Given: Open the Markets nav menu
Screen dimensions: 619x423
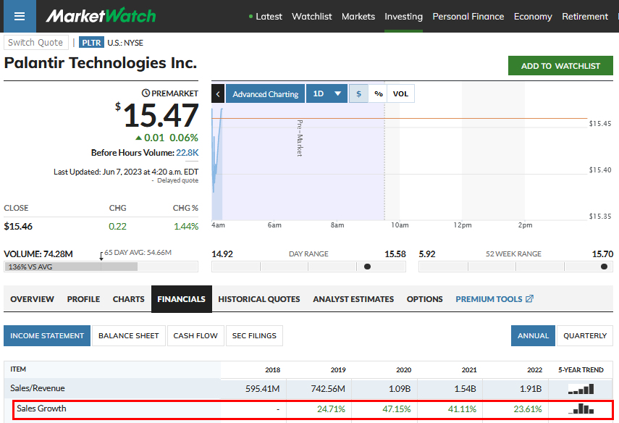Looking at the screenshot, I should [x=358, y=16].
